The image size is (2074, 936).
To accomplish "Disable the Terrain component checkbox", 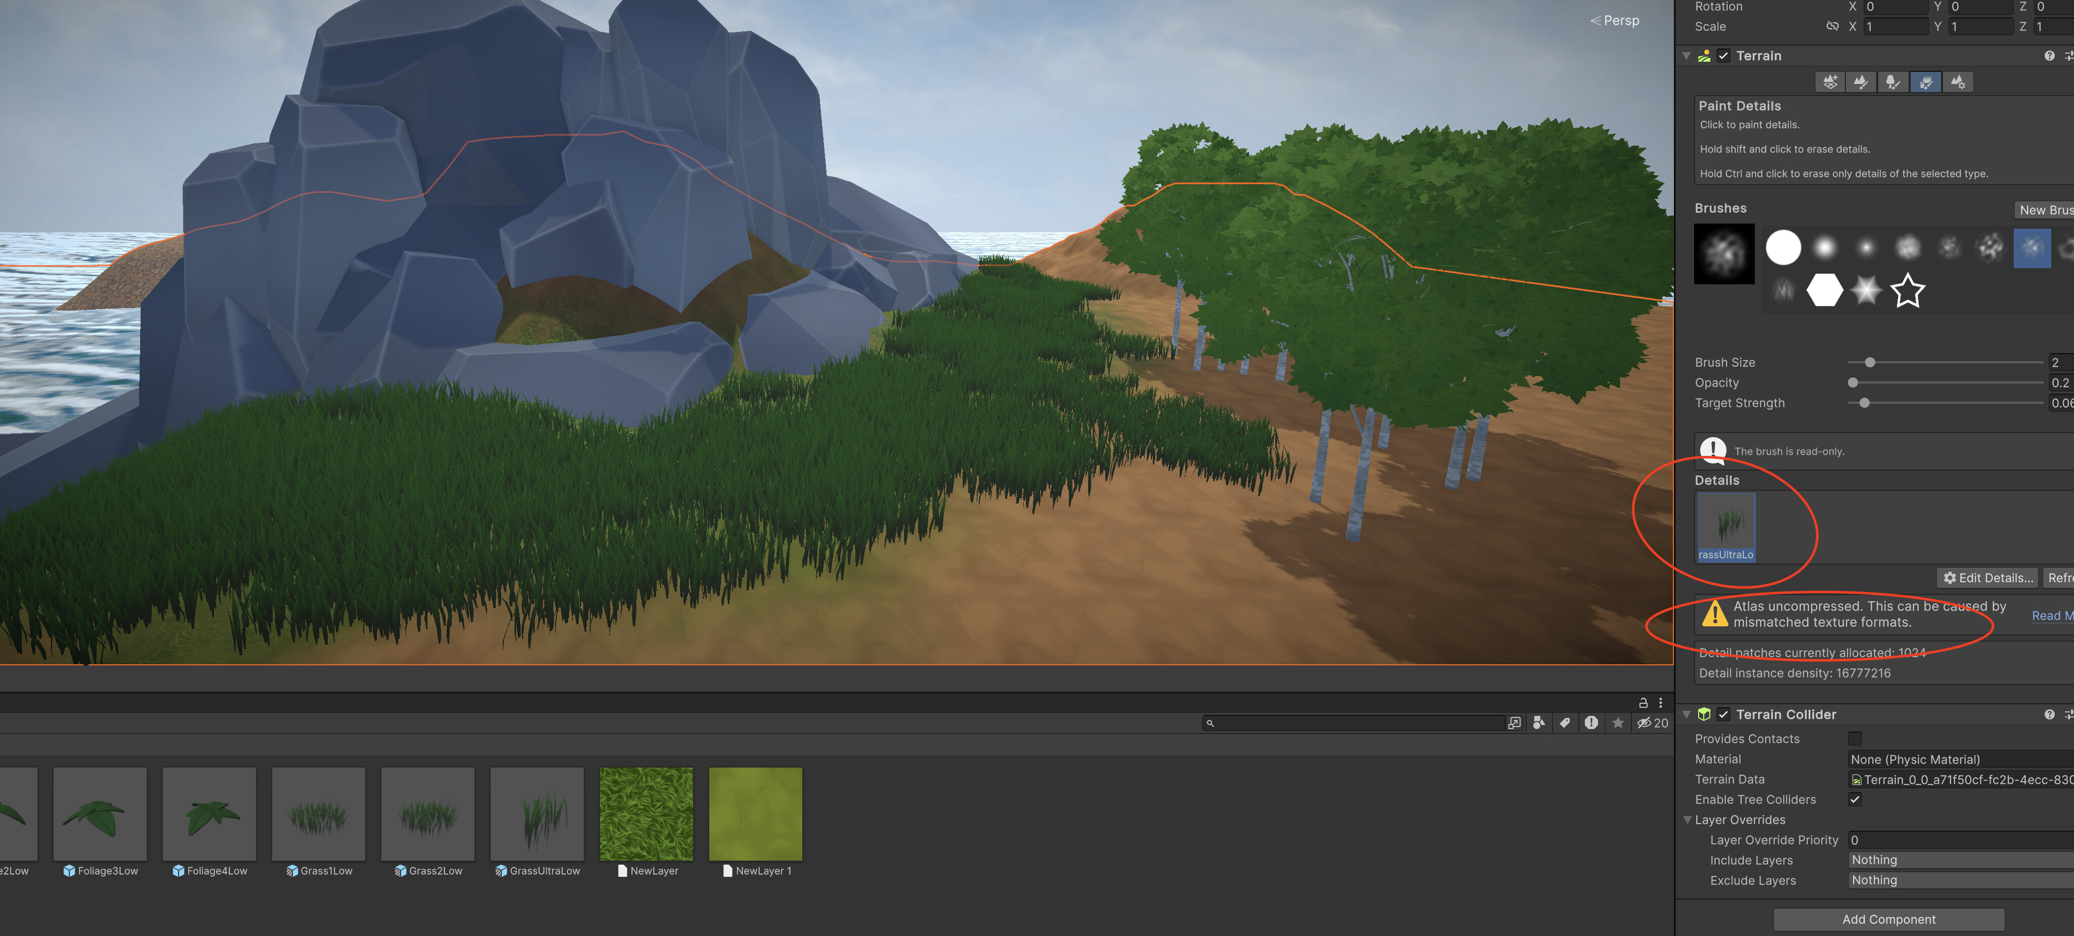I will 1724,55.
